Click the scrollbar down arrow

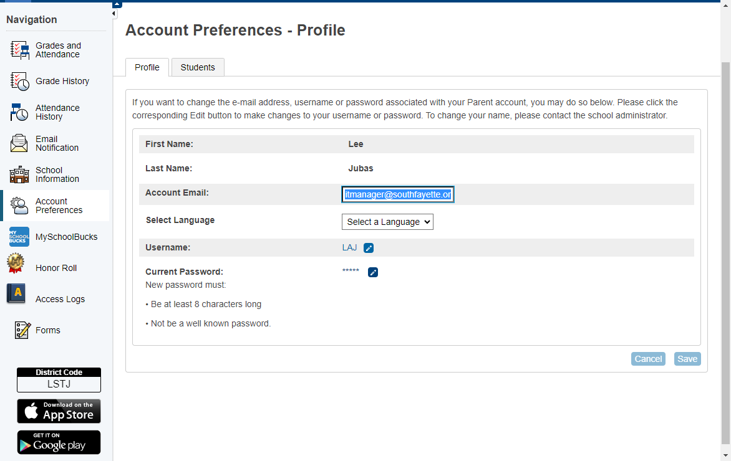click(x=725, y=455)
